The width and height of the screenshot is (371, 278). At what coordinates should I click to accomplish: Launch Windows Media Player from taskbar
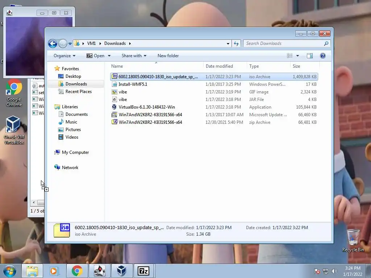[x=54, y=271]
